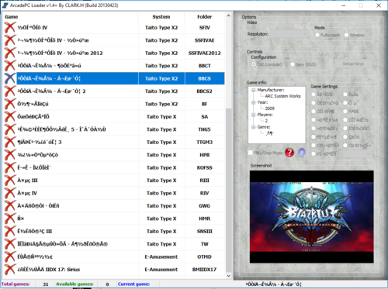
Task: Collapse the Genre tree node
Action: pyautogui.click(x=253, y=127)
